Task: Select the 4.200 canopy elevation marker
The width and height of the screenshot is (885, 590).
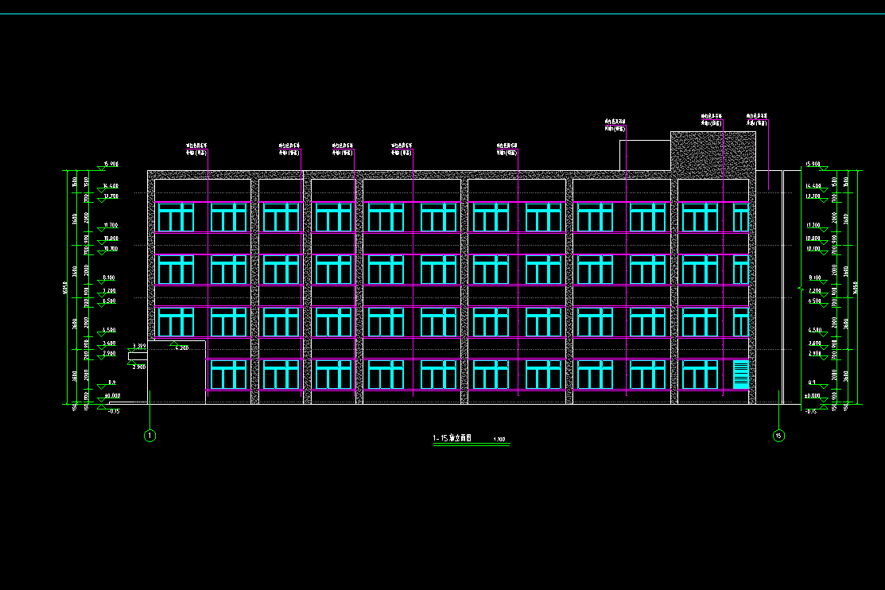Action: click(181, 348)
